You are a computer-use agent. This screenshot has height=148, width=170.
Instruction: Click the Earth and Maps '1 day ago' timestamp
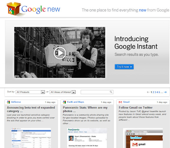click(x=106, y=102)
